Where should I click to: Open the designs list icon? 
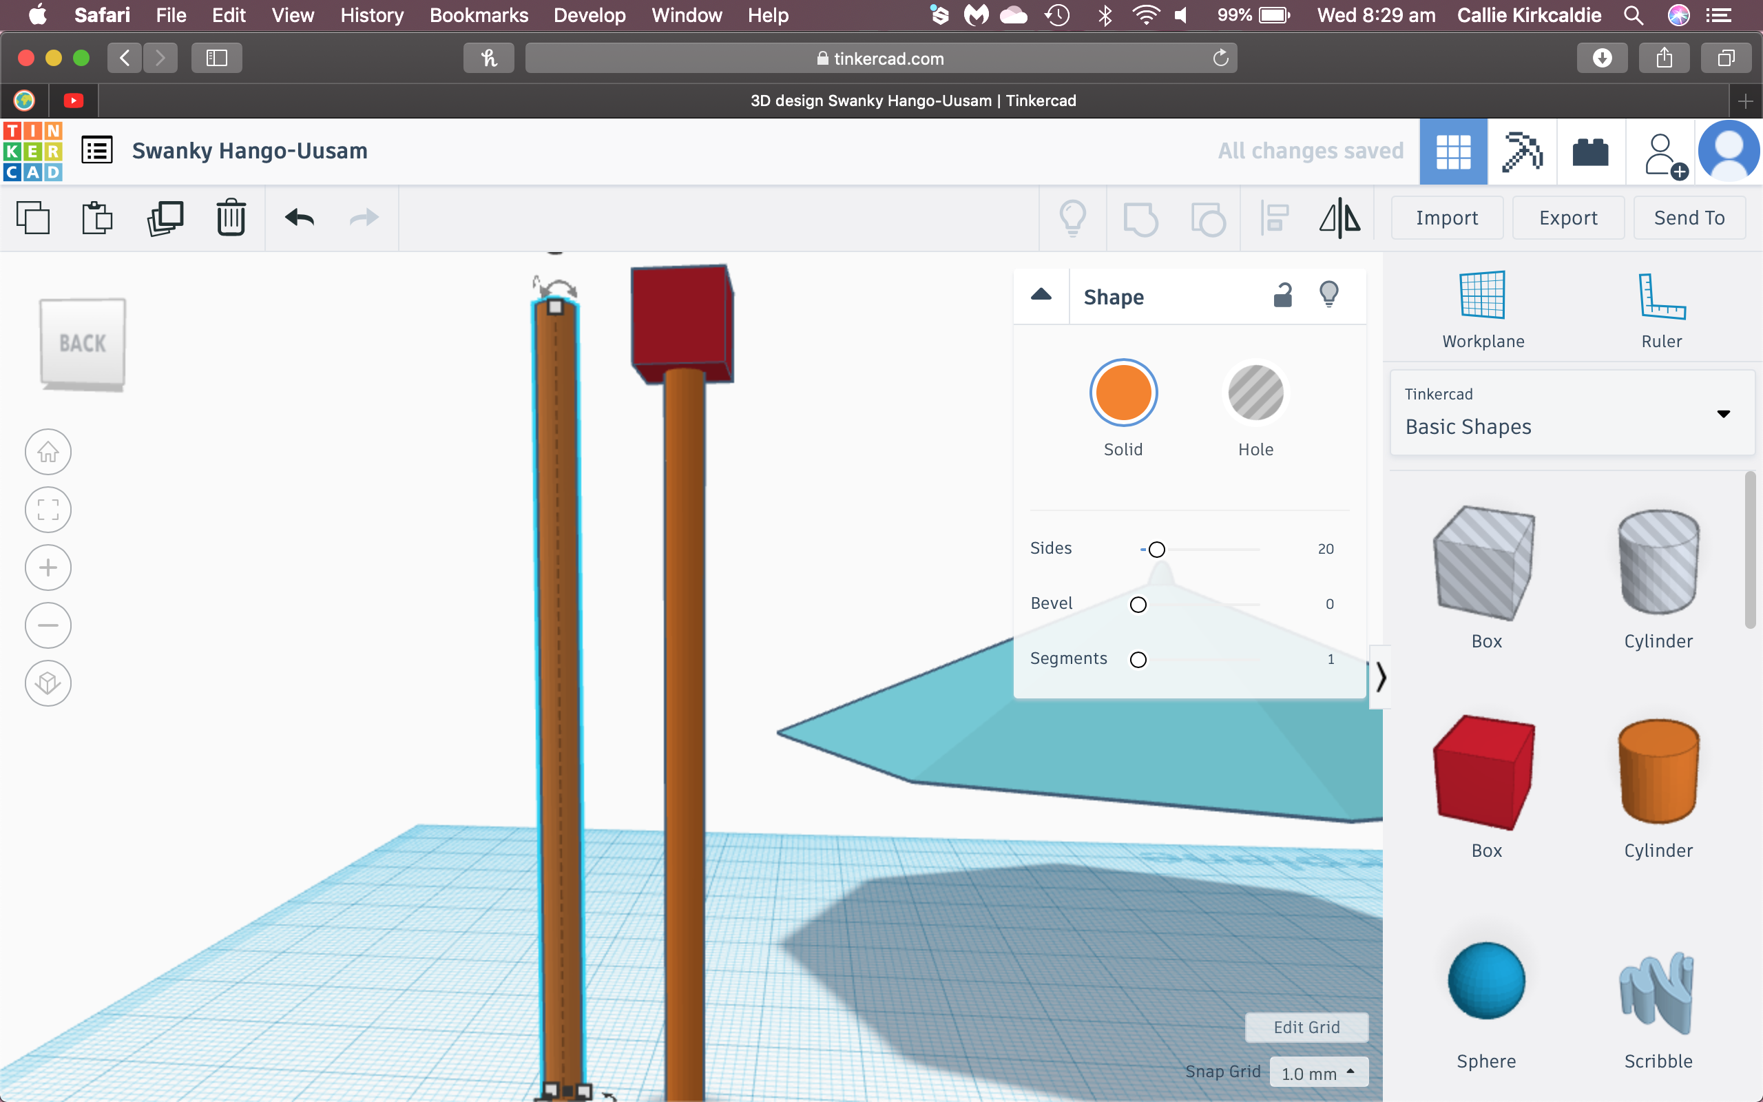coord(97,151)
